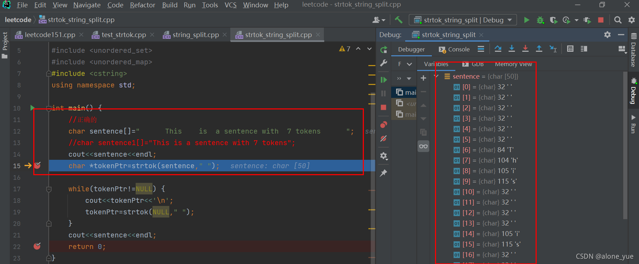View breakpoints using the double red circles icon

(x=384, y=125)
